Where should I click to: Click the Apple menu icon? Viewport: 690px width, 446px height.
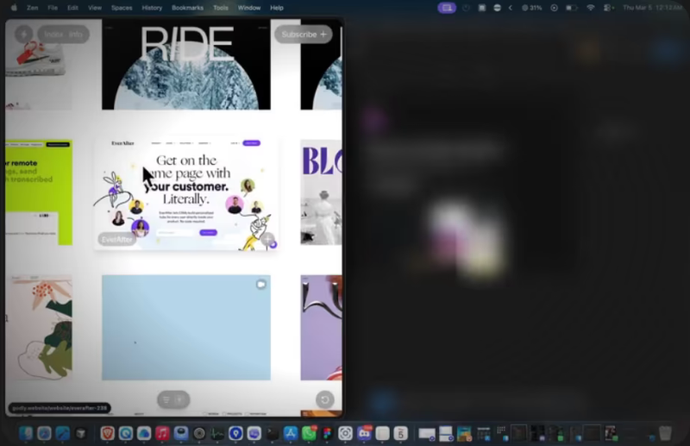tap(13, 8)
